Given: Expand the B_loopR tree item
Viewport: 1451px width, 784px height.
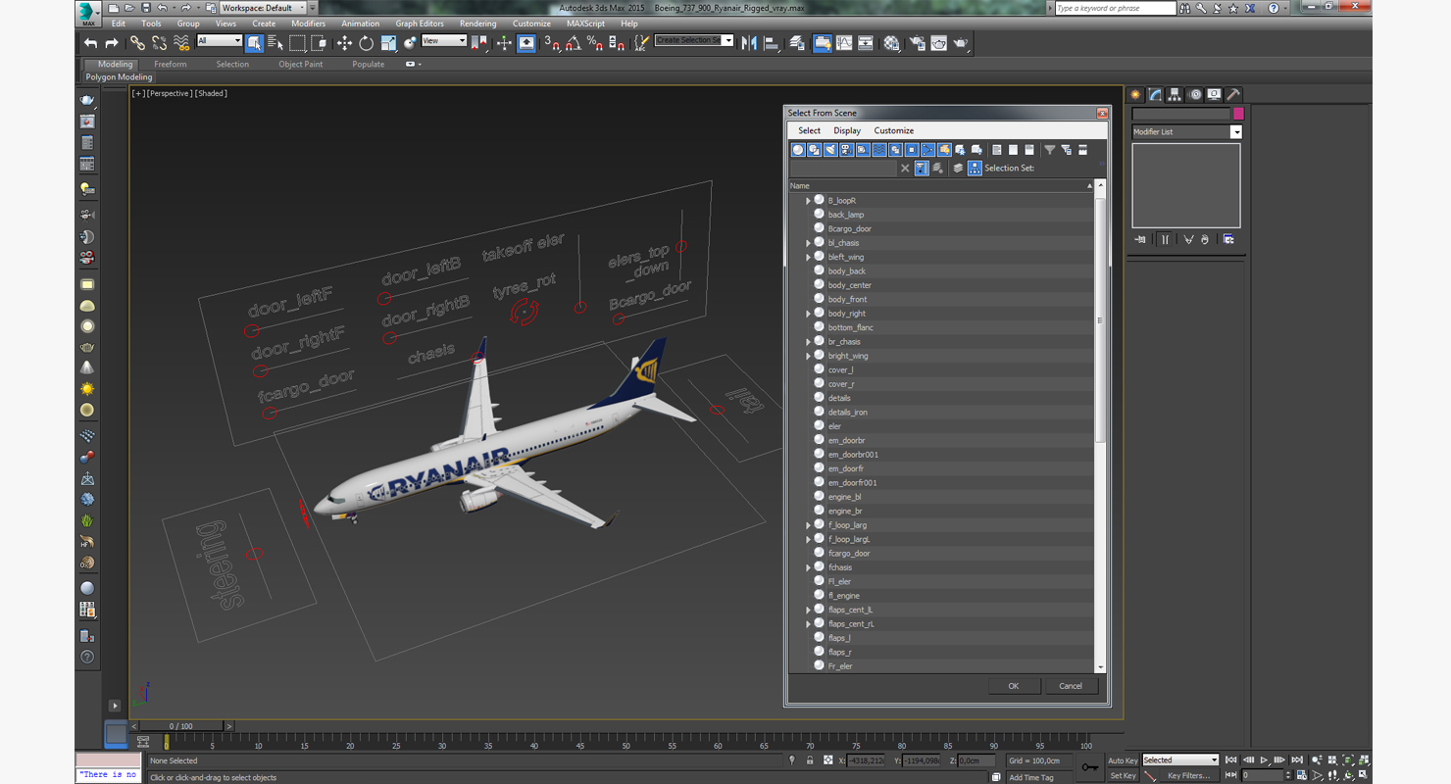Looking at the screenshot, I should click(808, 201).
